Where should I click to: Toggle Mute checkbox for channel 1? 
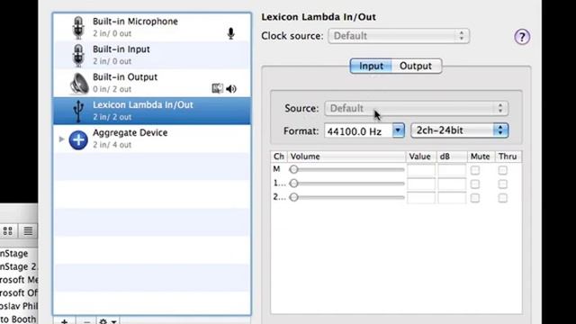475,184
